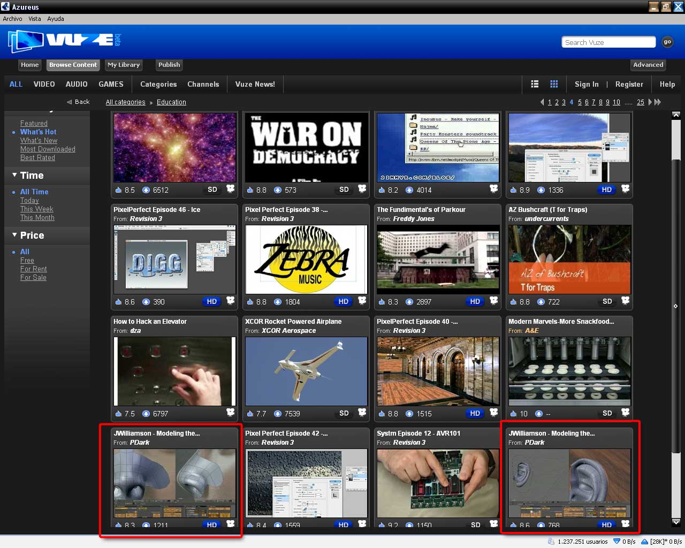Filter content by AUDIO
Screen dimensions: 685x548
tap(77, 84)
